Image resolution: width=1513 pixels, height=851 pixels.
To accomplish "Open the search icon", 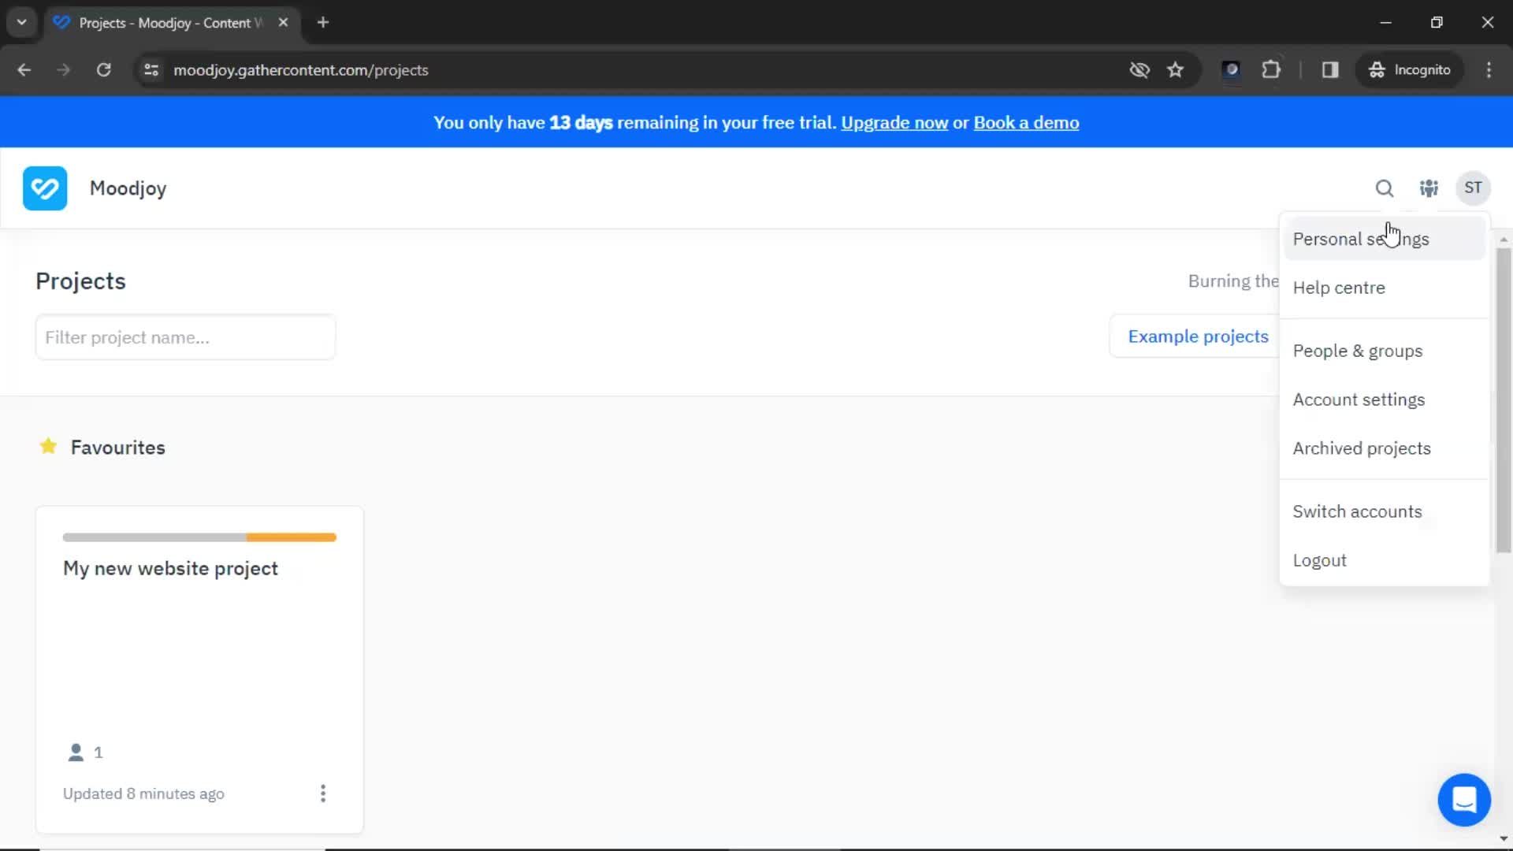I will 1385,188.
